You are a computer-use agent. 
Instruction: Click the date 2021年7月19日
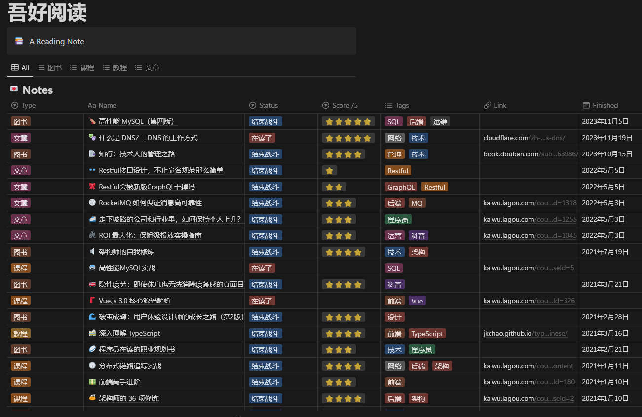pyautogui.click(x=605, y=252)
